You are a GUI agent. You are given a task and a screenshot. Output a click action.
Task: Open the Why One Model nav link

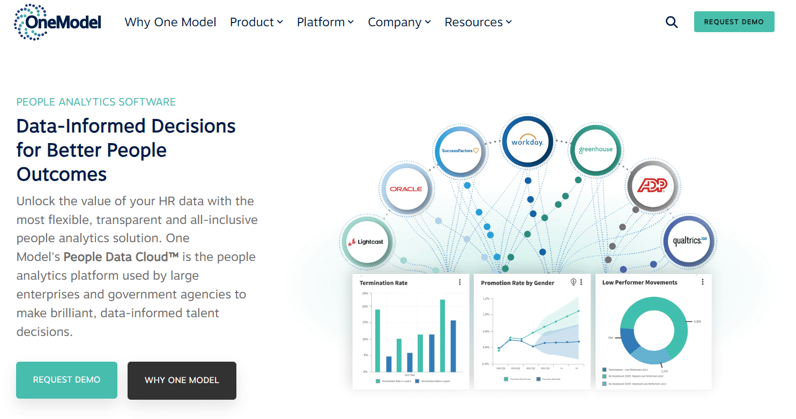point(170,22)
